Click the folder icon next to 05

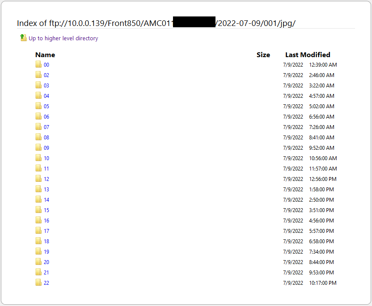tap(39, 106)
